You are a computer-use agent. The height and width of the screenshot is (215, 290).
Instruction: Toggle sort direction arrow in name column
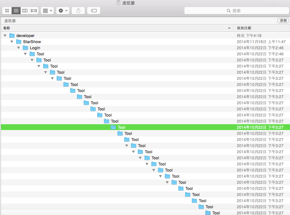point(229,28)
